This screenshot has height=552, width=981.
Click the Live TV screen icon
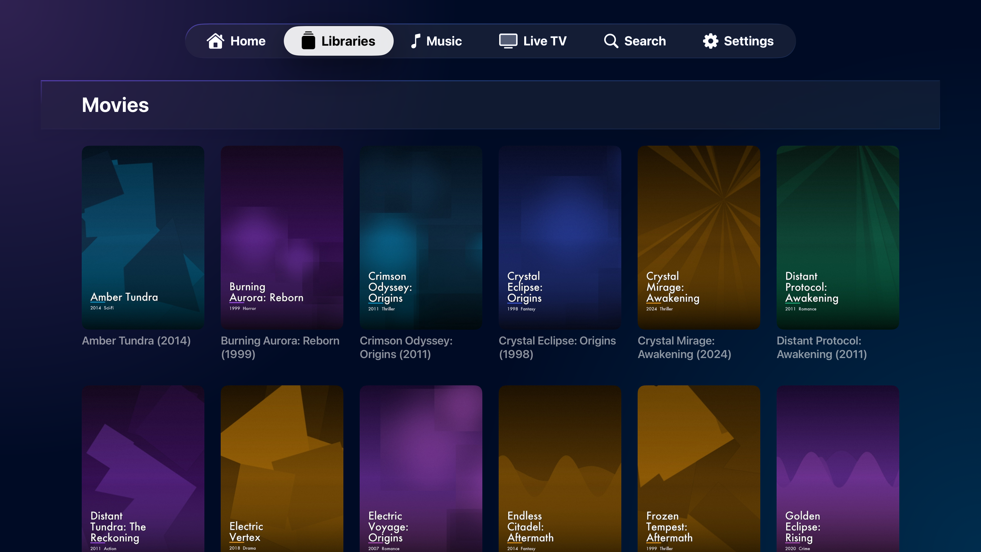click(x=508, y=41)
